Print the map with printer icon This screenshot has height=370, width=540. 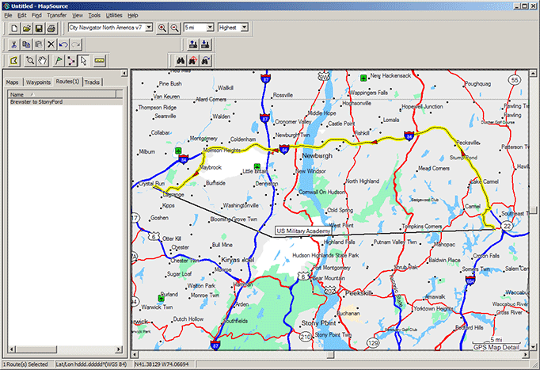pos(51,29)
